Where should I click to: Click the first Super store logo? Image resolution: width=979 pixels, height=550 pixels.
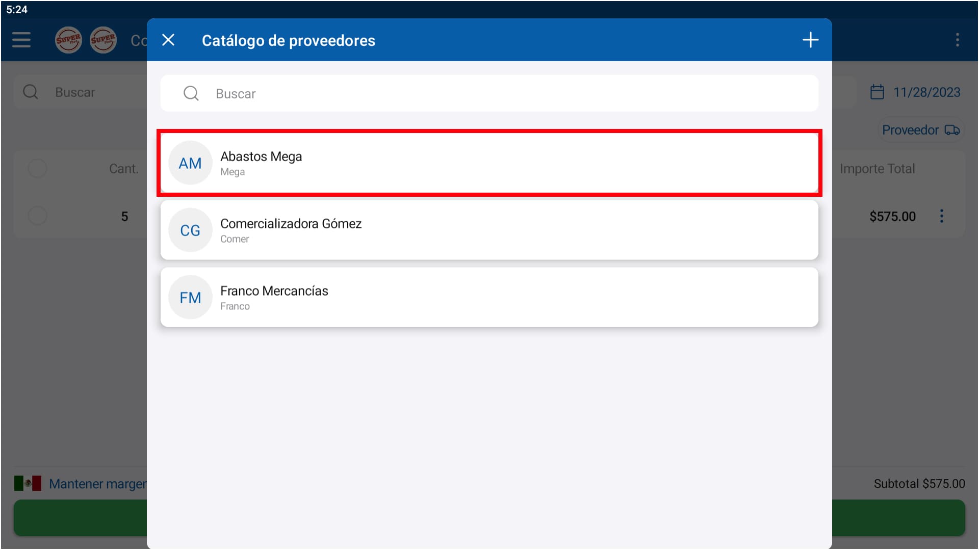pyautogui.click(x=68, y=40)
